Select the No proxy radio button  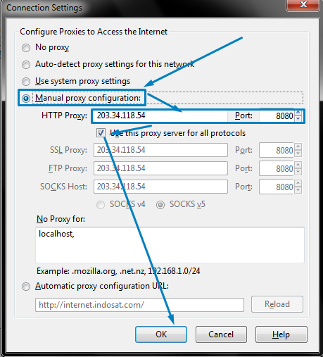pyautogui.click(x=26, y=48)
